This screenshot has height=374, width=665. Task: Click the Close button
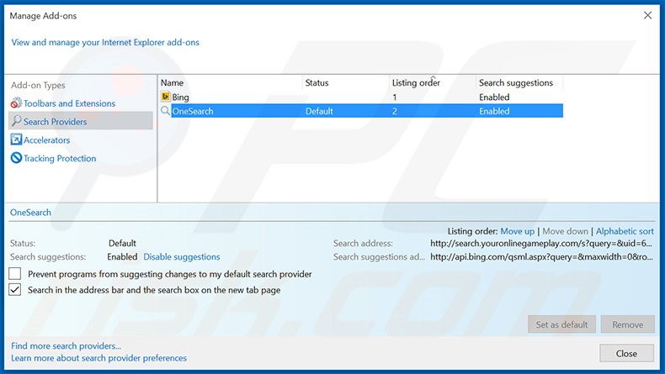626,353
